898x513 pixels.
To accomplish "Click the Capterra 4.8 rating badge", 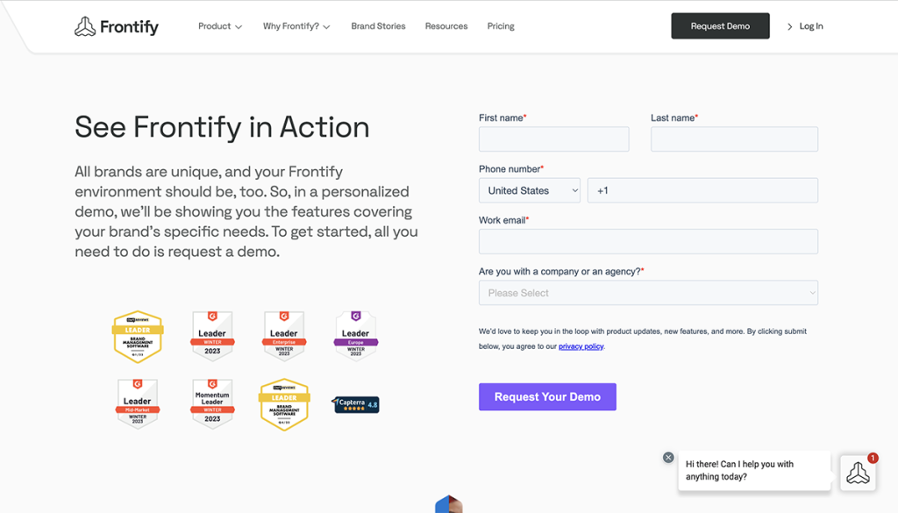I will pos(355,404).
